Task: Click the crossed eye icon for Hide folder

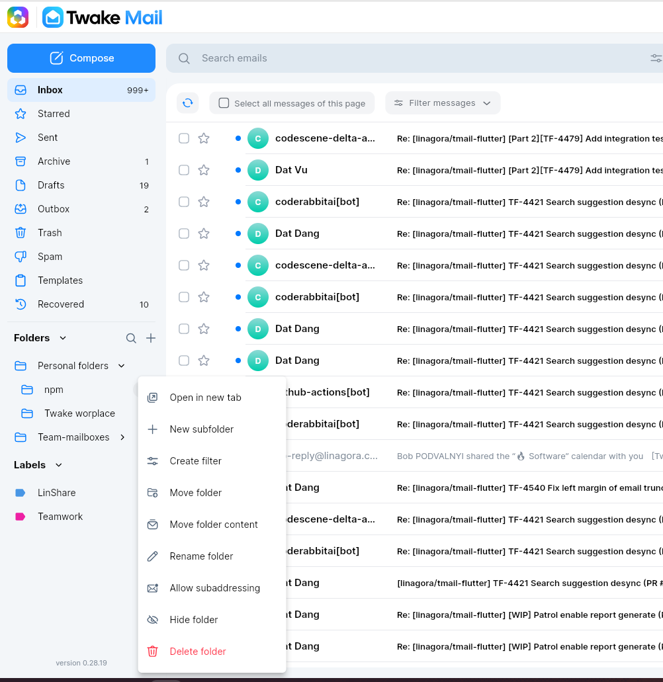Action: (x=152, y=620)
